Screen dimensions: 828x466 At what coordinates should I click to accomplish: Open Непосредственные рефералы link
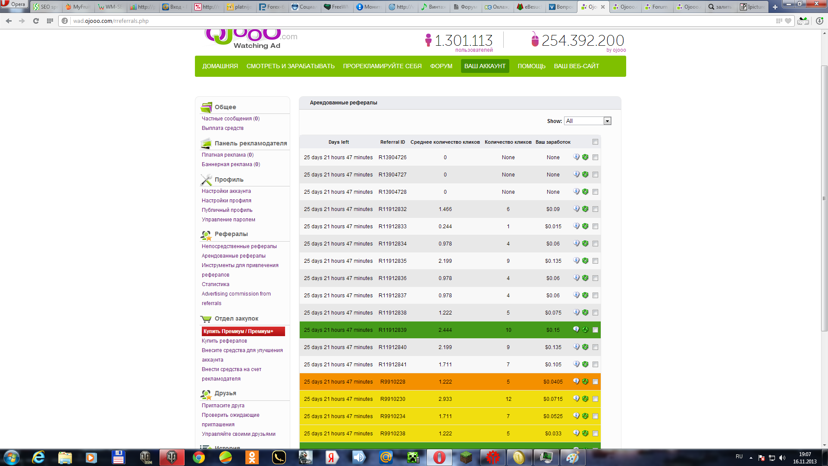pos(239,246)
